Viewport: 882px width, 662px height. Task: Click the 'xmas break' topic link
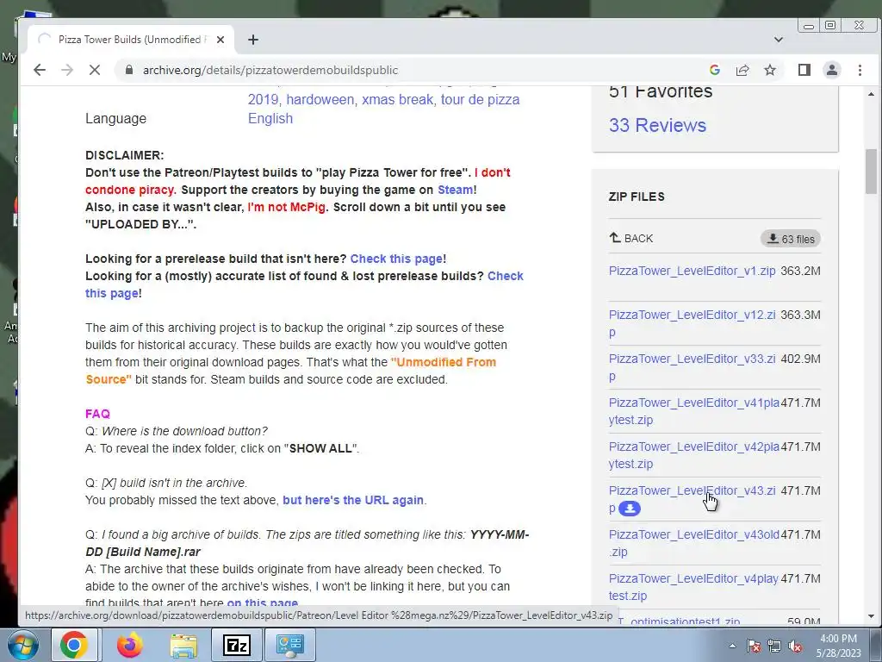point(397,100)
